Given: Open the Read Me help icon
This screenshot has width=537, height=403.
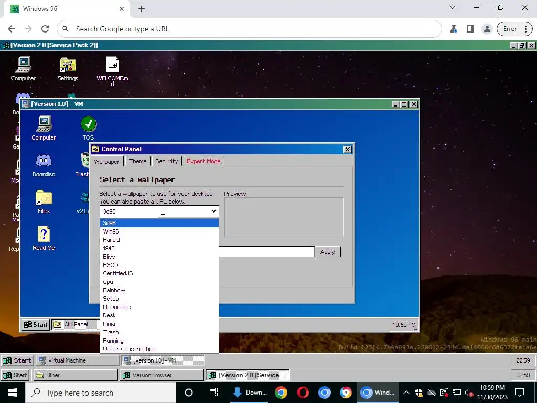Looking at the screenshot, I should [44, 239].
